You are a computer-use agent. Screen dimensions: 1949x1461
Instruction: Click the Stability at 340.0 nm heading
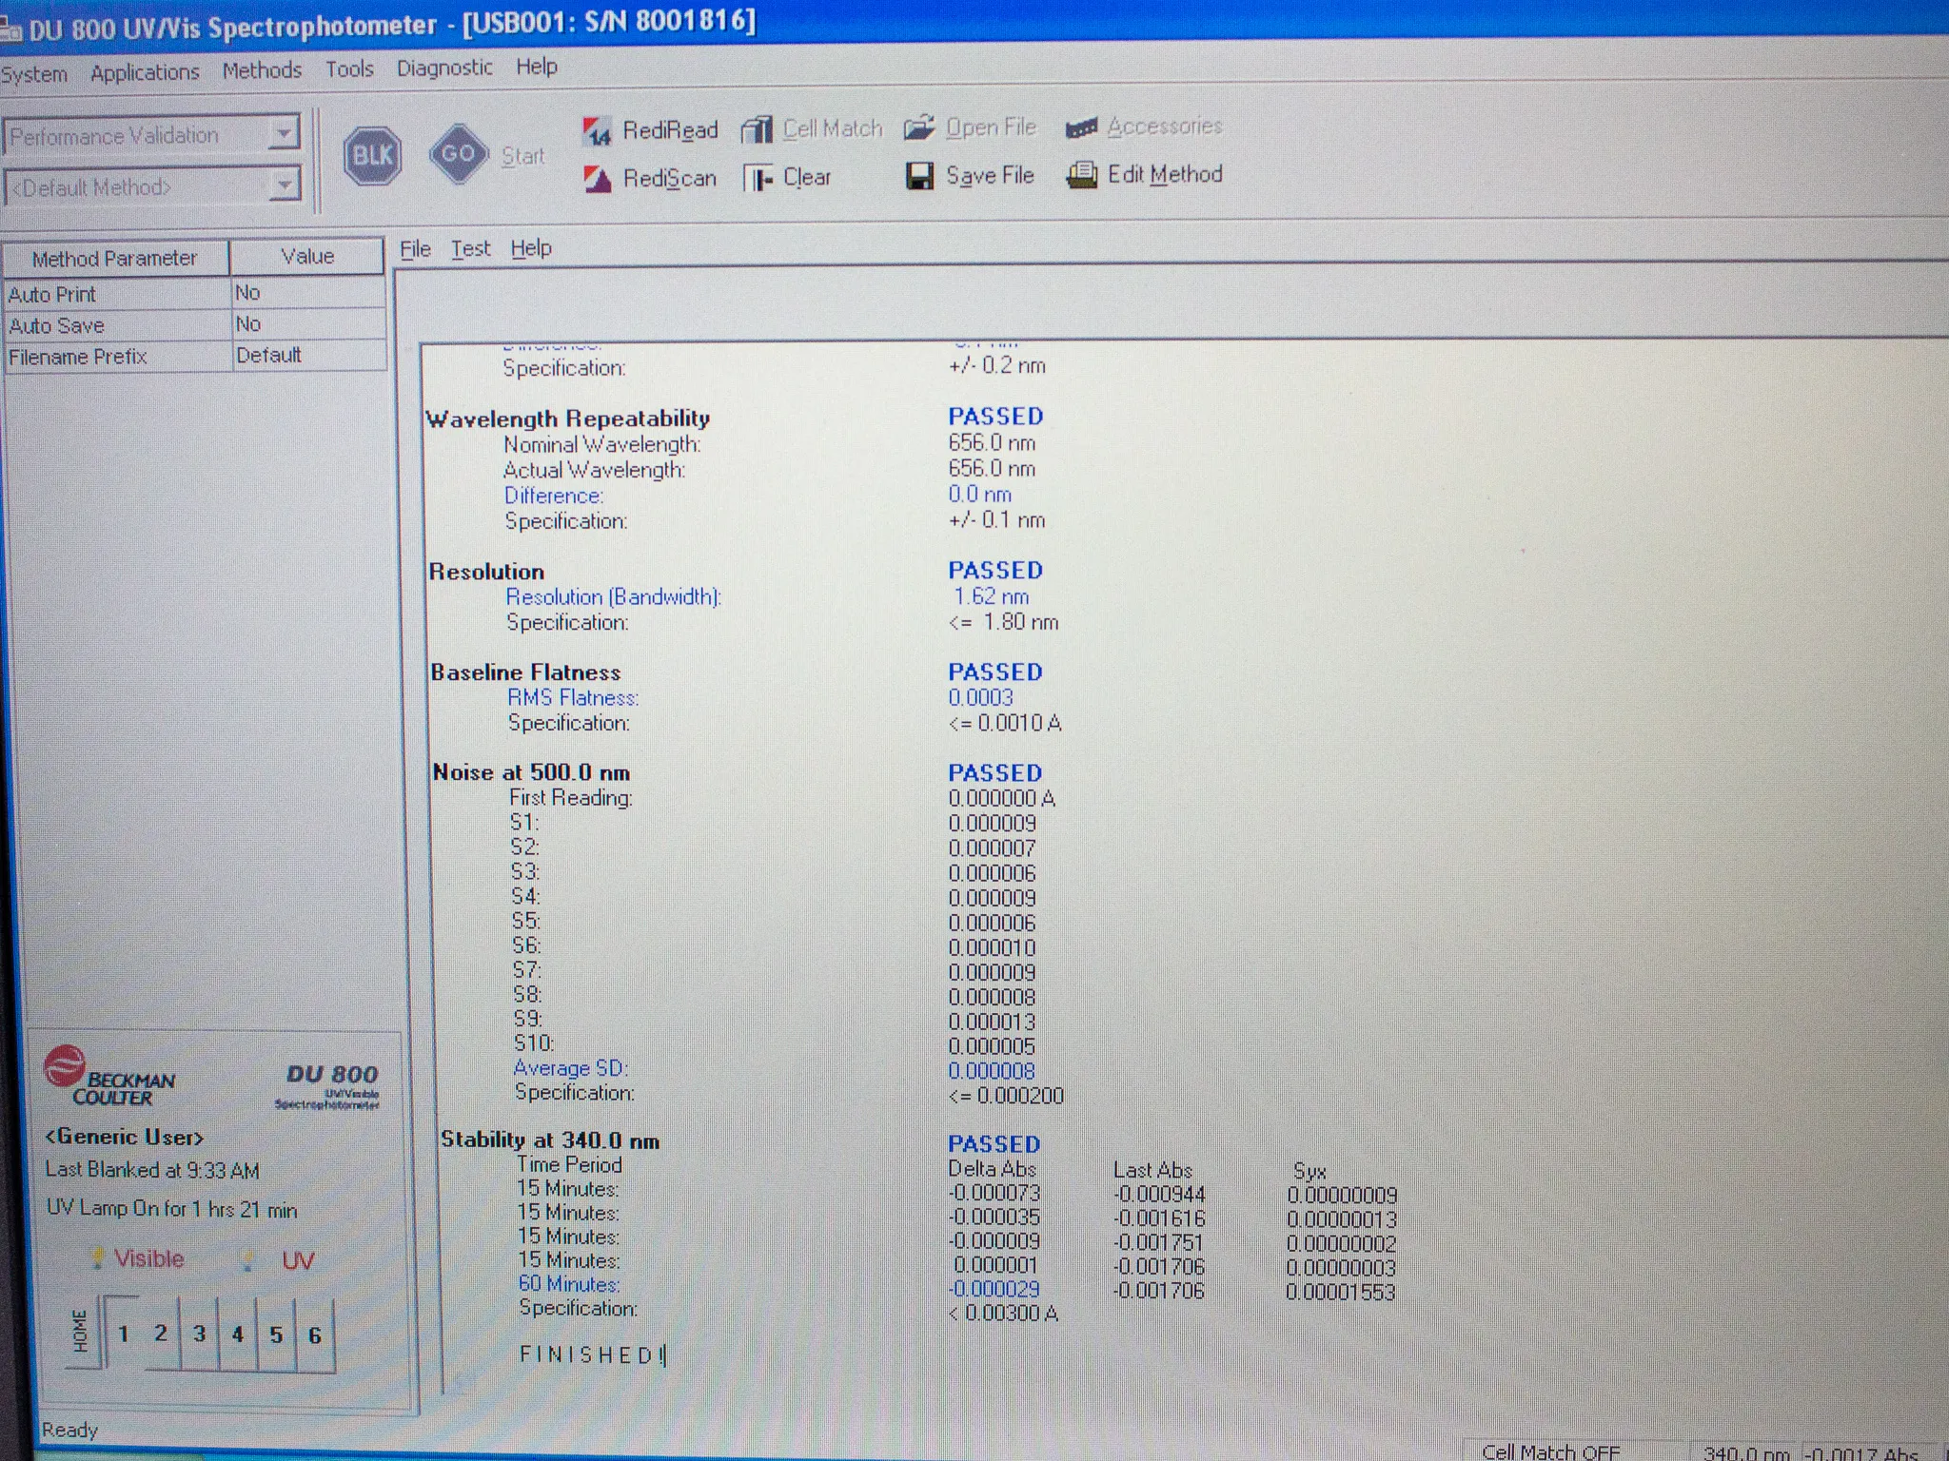(x=550, y=1140)
